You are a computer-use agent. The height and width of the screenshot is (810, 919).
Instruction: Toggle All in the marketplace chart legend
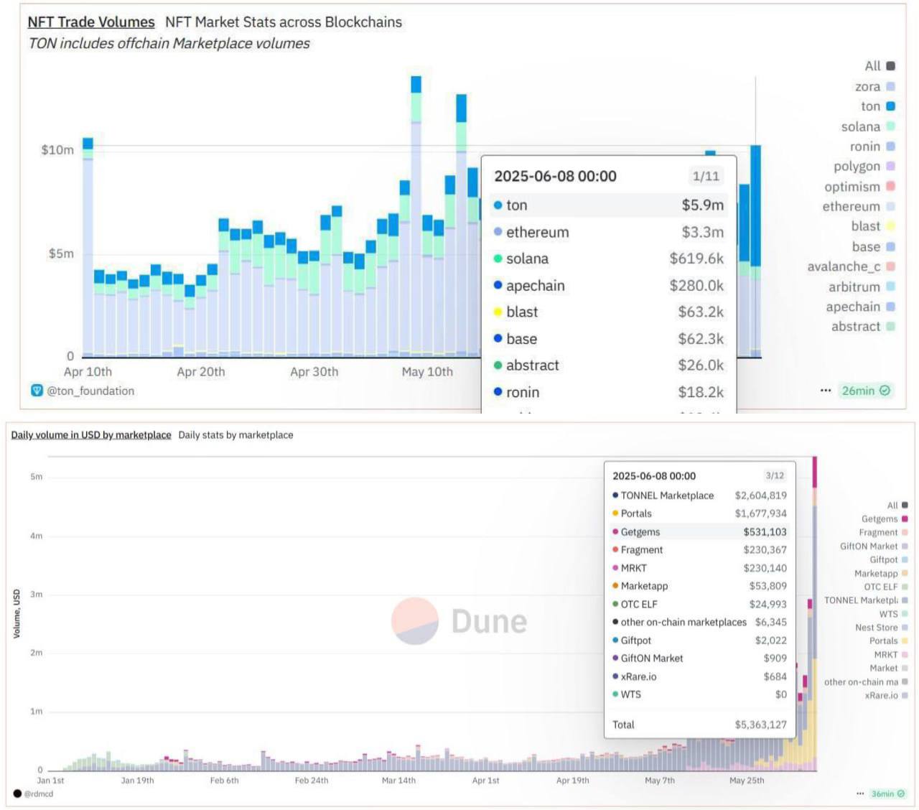click(x=897, y=506)
